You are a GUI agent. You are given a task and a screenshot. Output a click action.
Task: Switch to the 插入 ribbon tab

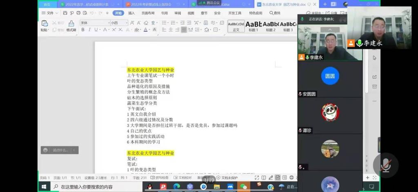click(131, 13)
